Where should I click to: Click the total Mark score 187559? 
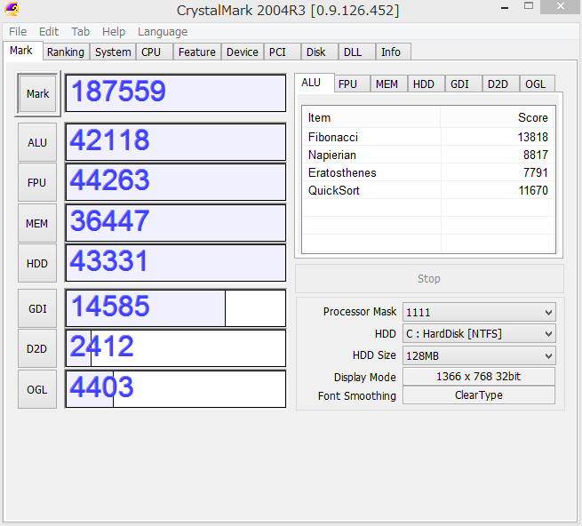pos(176,92)
